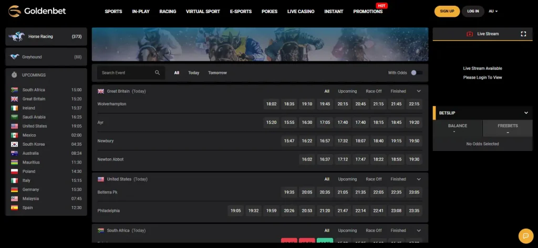This screenshot has width=538, height=248.
Task: Collapse the Great Britain races section
Action: click(x=419, y=91)
